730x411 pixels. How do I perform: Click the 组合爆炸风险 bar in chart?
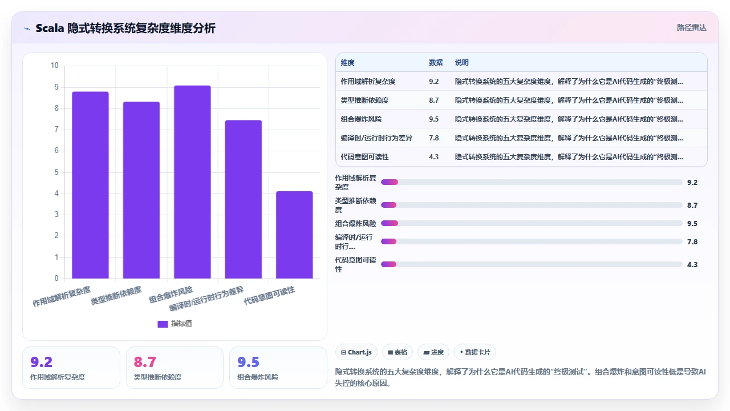(192, 182)
